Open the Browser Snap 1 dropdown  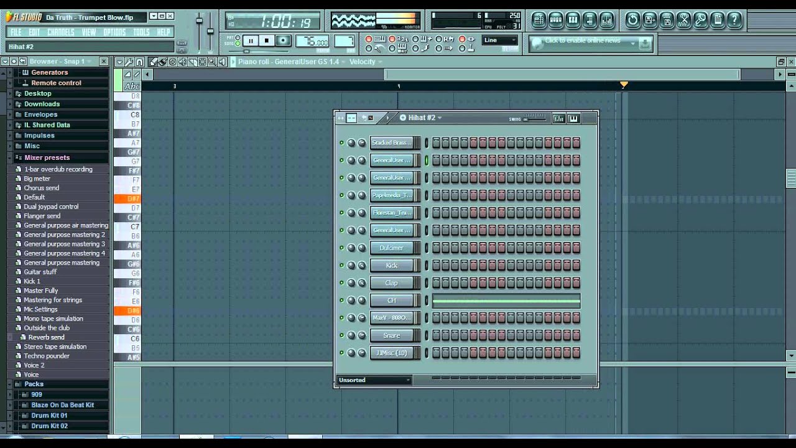(x=61, y=62)
